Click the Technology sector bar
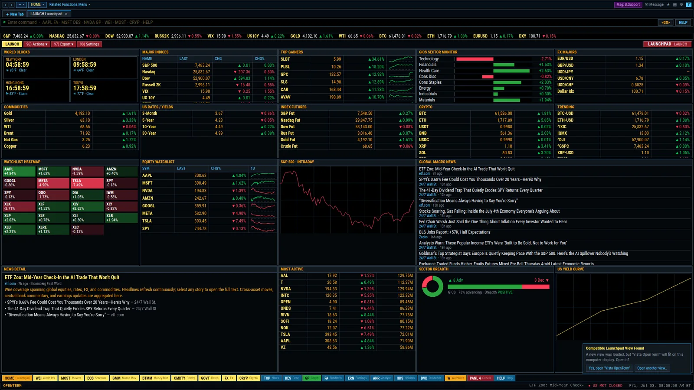694x390 pixels. point(475,59)
